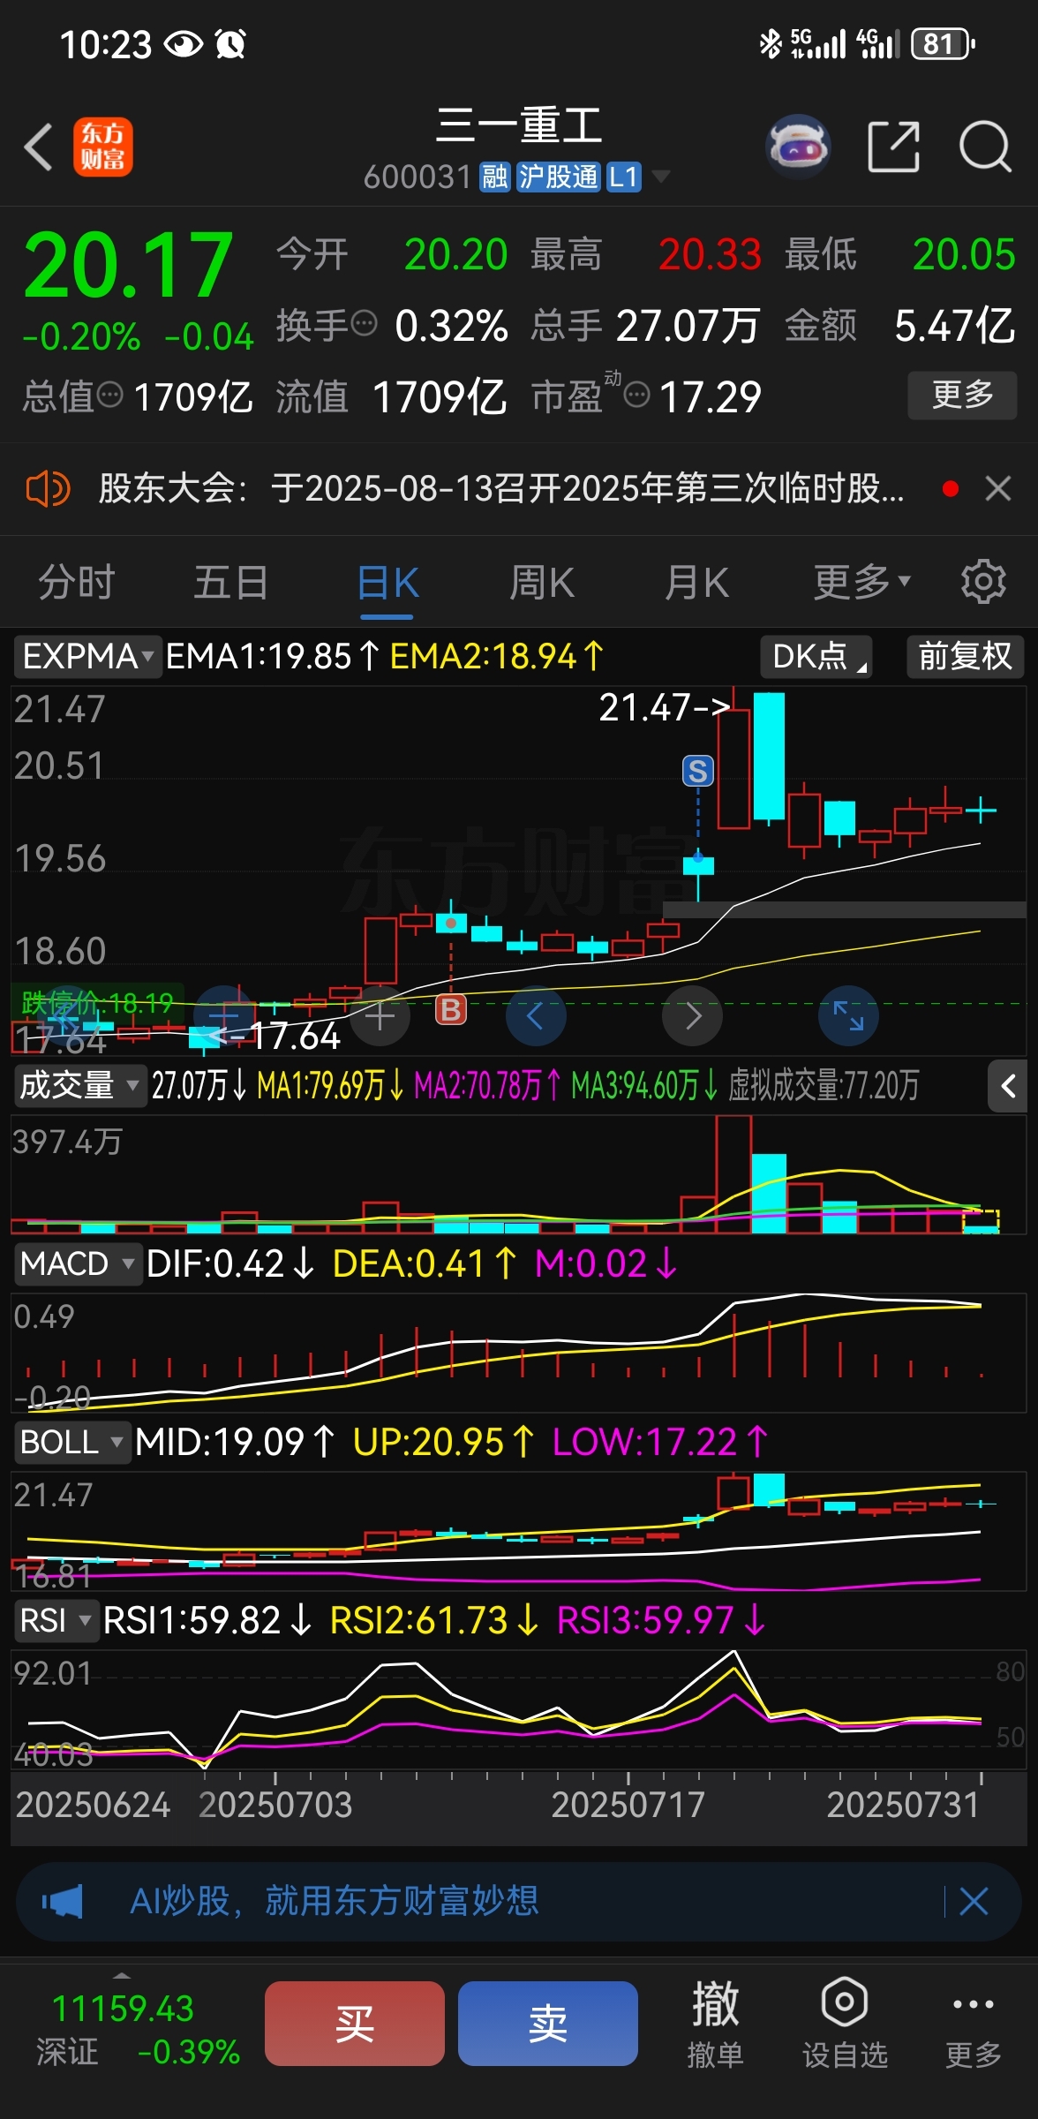
Task: Tap the tallest volume bar
Action: (x=733, y=1174)
